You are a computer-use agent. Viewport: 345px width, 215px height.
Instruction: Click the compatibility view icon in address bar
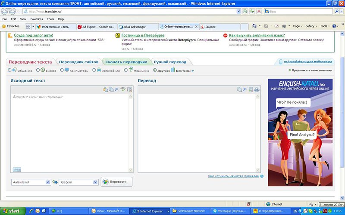[245, 12]
